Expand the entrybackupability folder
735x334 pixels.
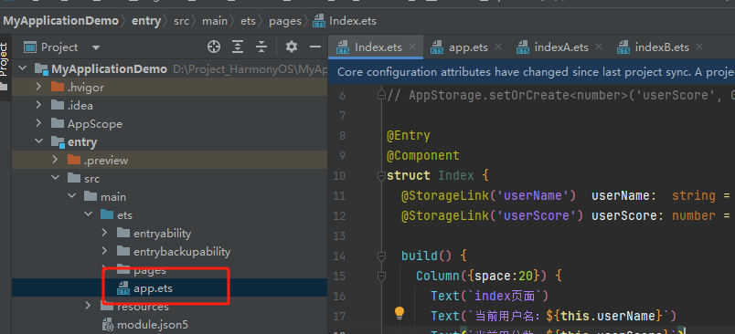click(104, 251)
